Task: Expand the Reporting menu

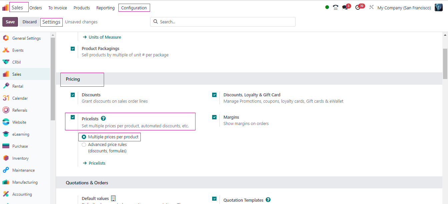Action: 105,8
